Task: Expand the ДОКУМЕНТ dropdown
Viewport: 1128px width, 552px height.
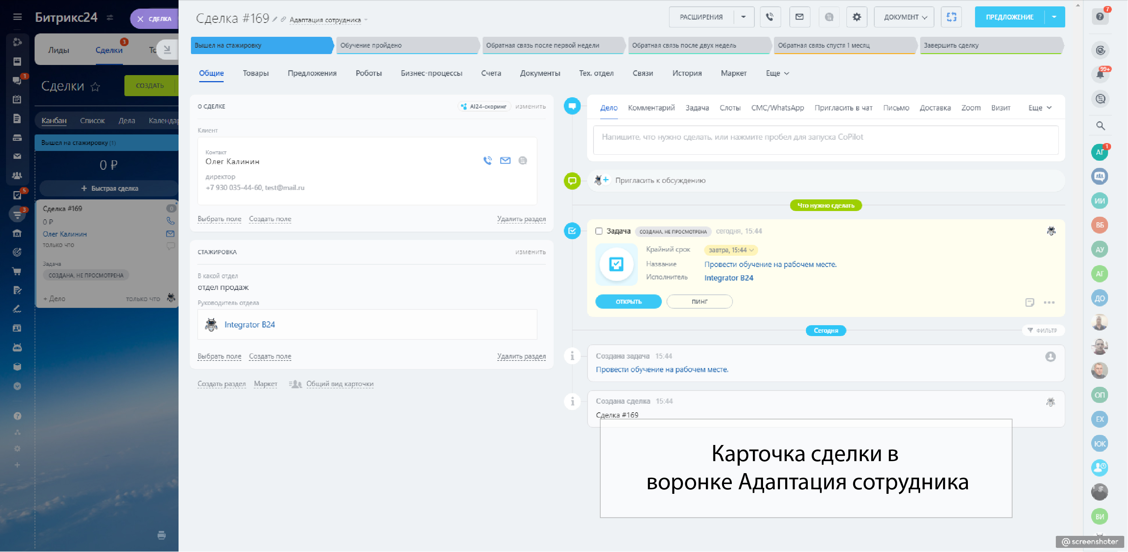Action: point(905,17)
